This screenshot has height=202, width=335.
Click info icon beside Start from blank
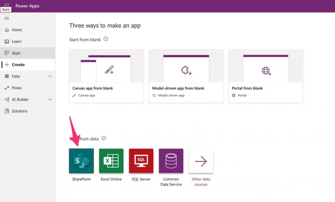pyautogui.click(x=106, y=39)
